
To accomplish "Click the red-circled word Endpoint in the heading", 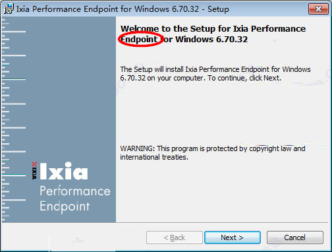I will click(139, 40).
